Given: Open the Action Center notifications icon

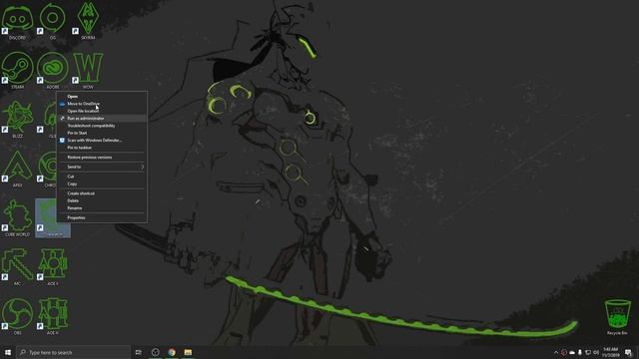Looking at the screenshot, I should tap(628, 352).
